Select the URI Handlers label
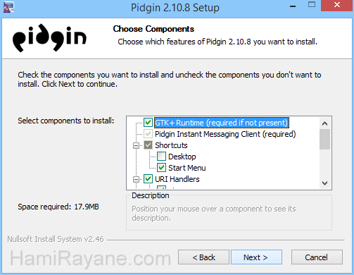This screenshot has height=275, width=354. click(x=177, y=179)
